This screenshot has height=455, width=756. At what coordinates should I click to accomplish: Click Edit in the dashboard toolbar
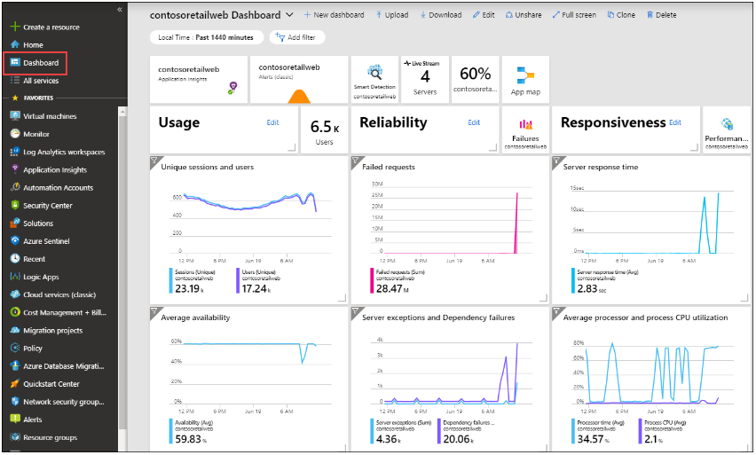click(x=484, y=15)
